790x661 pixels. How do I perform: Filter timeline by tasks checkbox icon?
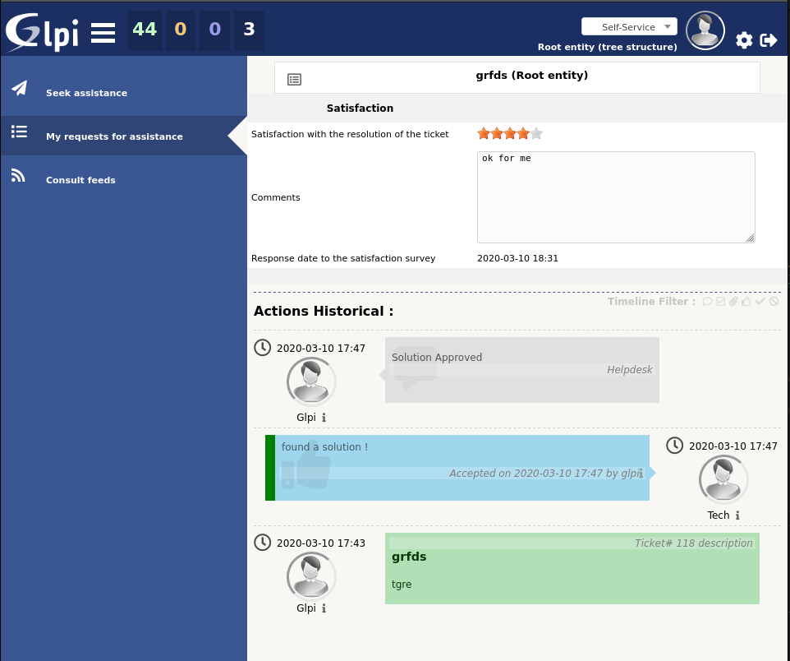pos(721,302)
